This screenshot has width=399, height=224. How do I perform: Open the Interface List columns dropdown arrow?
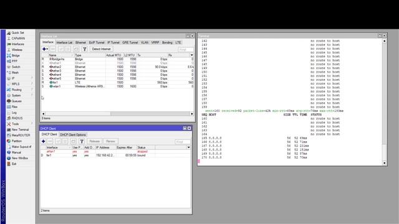(191, 55)
